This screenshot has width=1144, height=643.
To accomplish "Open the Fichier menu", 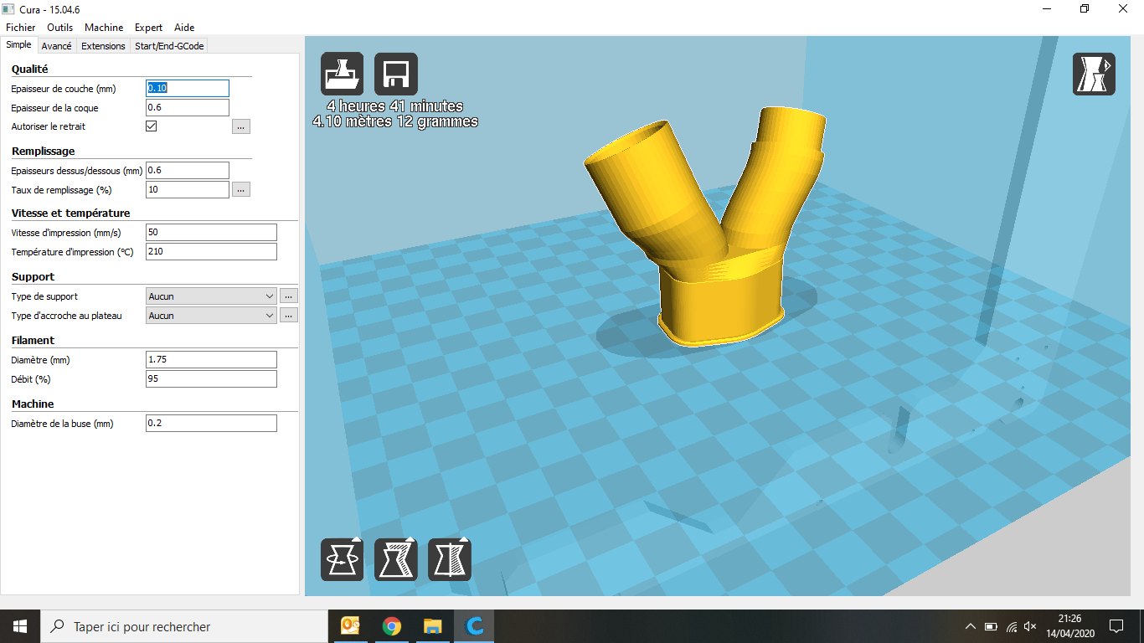I will click(20, 28).
